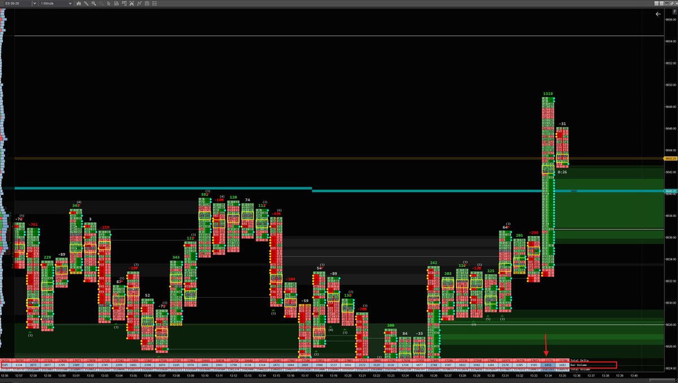Open the Strategies icon in toolbar
The width and height of the screenshot is (678, 383).
tap(147, 3)
